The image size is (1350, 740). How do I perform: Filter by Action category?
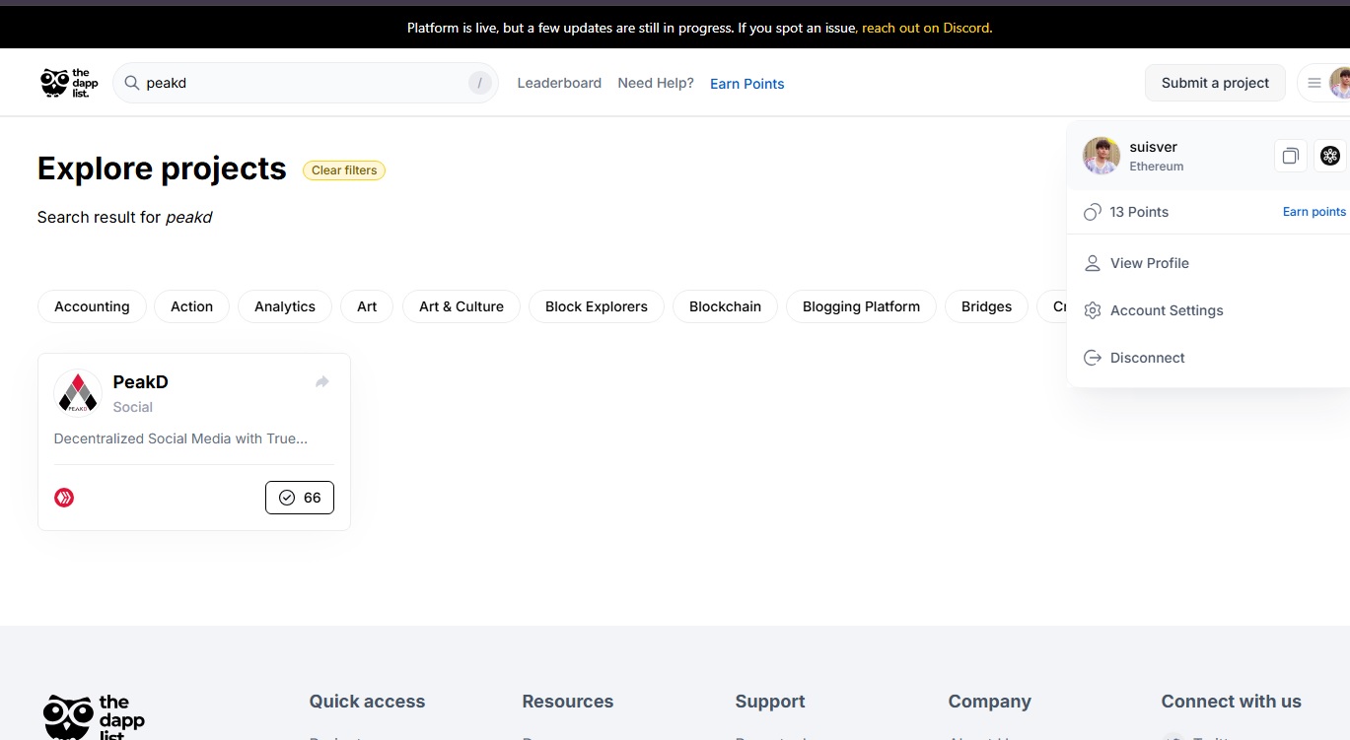click(x=191, y=306)
